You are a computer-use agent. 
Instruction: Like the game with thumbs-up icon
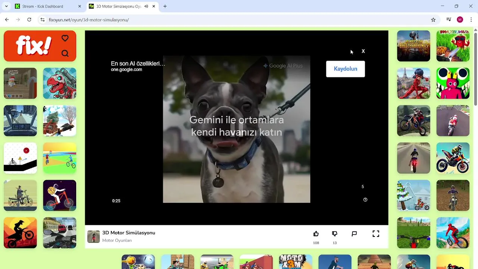coord(316,234)
